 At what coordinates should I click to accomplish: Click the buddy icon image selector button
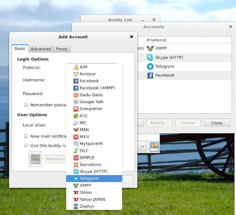[36, 159]
